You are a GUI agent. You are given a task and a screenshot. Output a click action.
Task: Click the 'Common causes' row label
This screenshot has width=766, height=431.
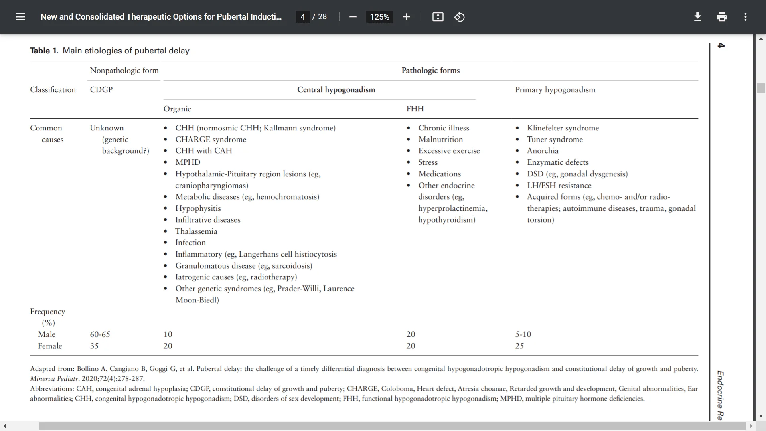[x=46, y=134]
